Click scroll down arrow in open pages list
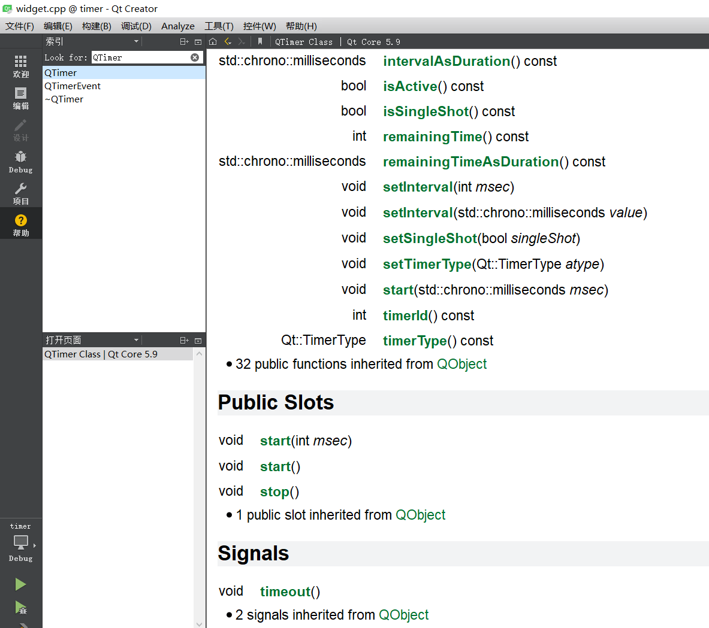The width and height of the screenshot is (709, 628). pyautogui.click(x=199, y=623)
